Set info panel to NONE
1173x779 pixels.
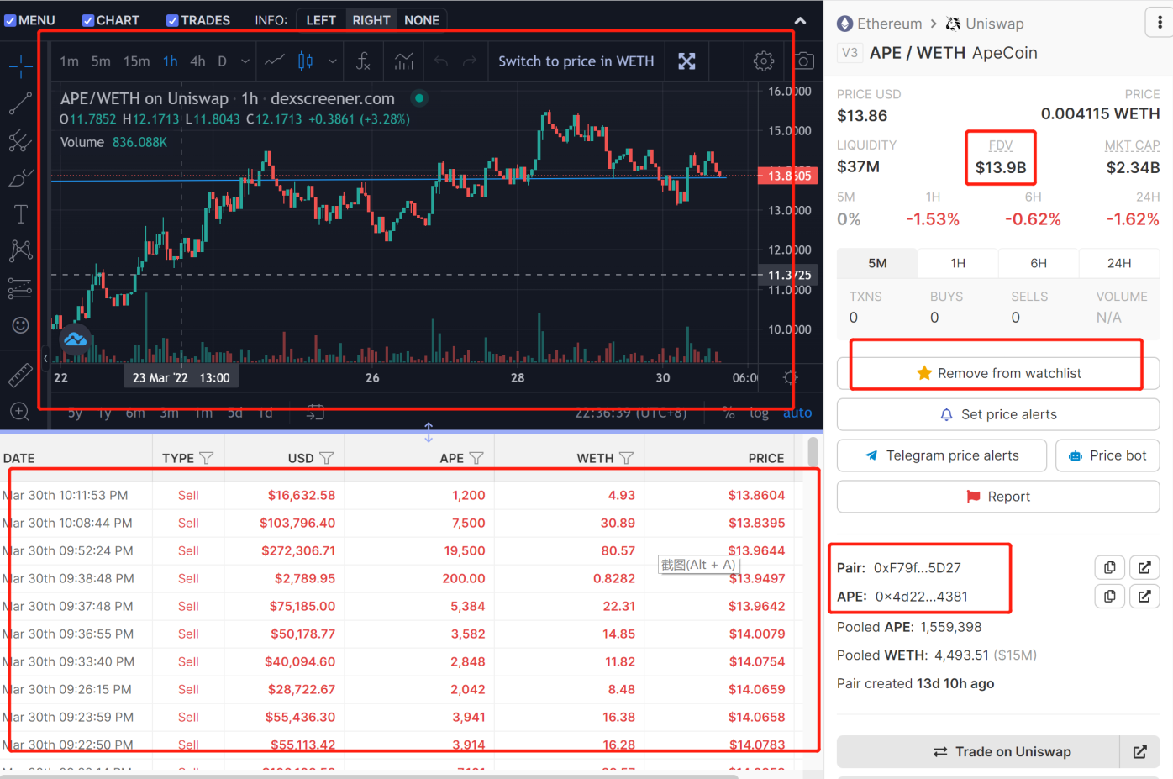point(422,20)
